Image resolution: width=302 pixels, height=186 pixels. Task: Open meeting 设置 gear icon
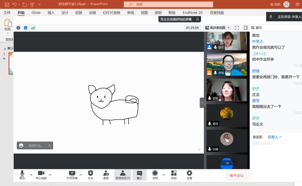pos(189,175)
